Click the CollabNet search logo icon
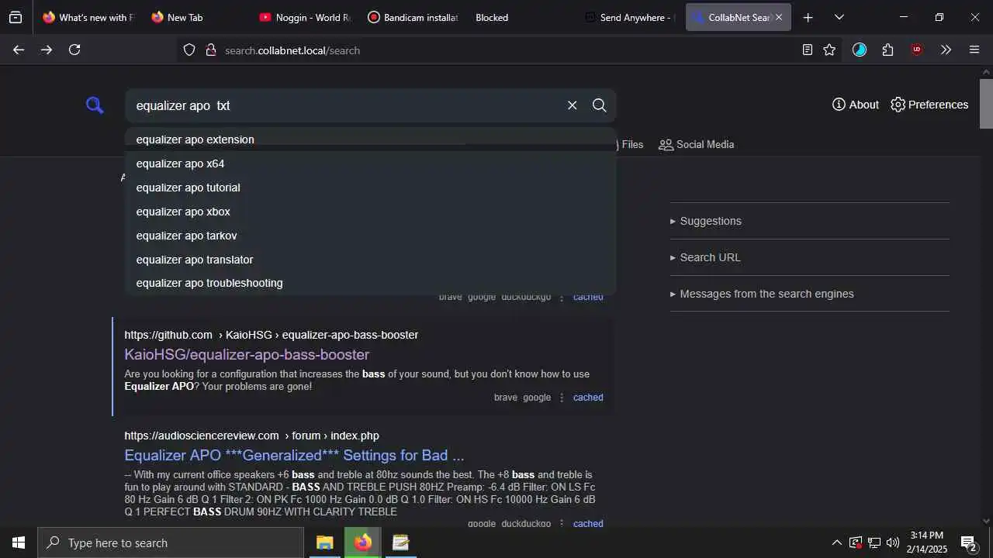 click(95, 105)
